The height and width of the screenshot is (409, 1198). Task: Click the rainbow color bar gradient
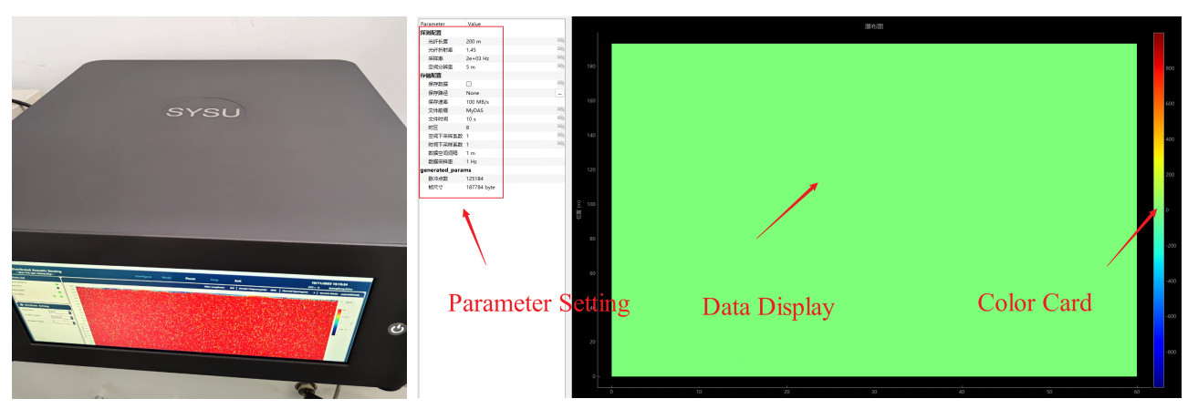[x=1158, y=210]
